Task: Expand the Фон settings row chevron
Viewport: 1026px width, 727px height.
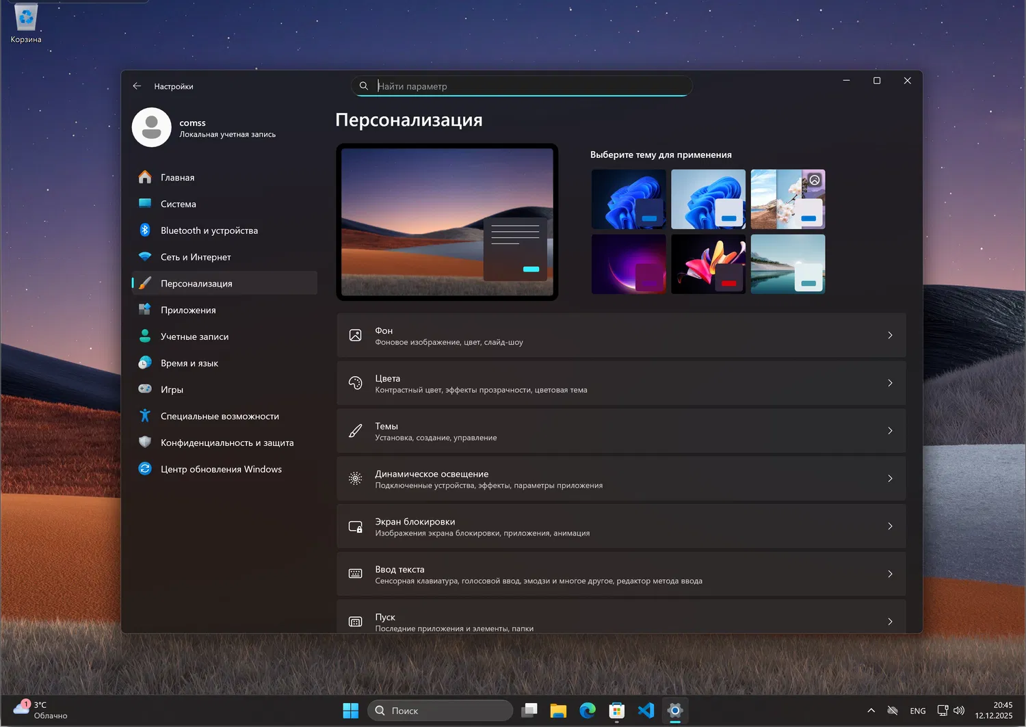Action: [889, 335]
